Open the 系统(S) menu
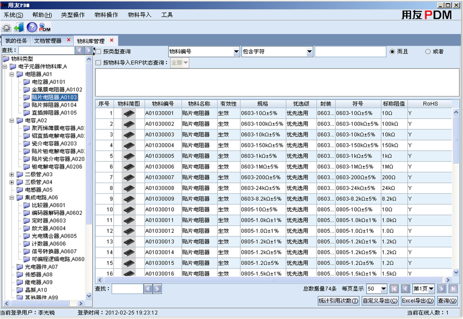 [13, 15]
